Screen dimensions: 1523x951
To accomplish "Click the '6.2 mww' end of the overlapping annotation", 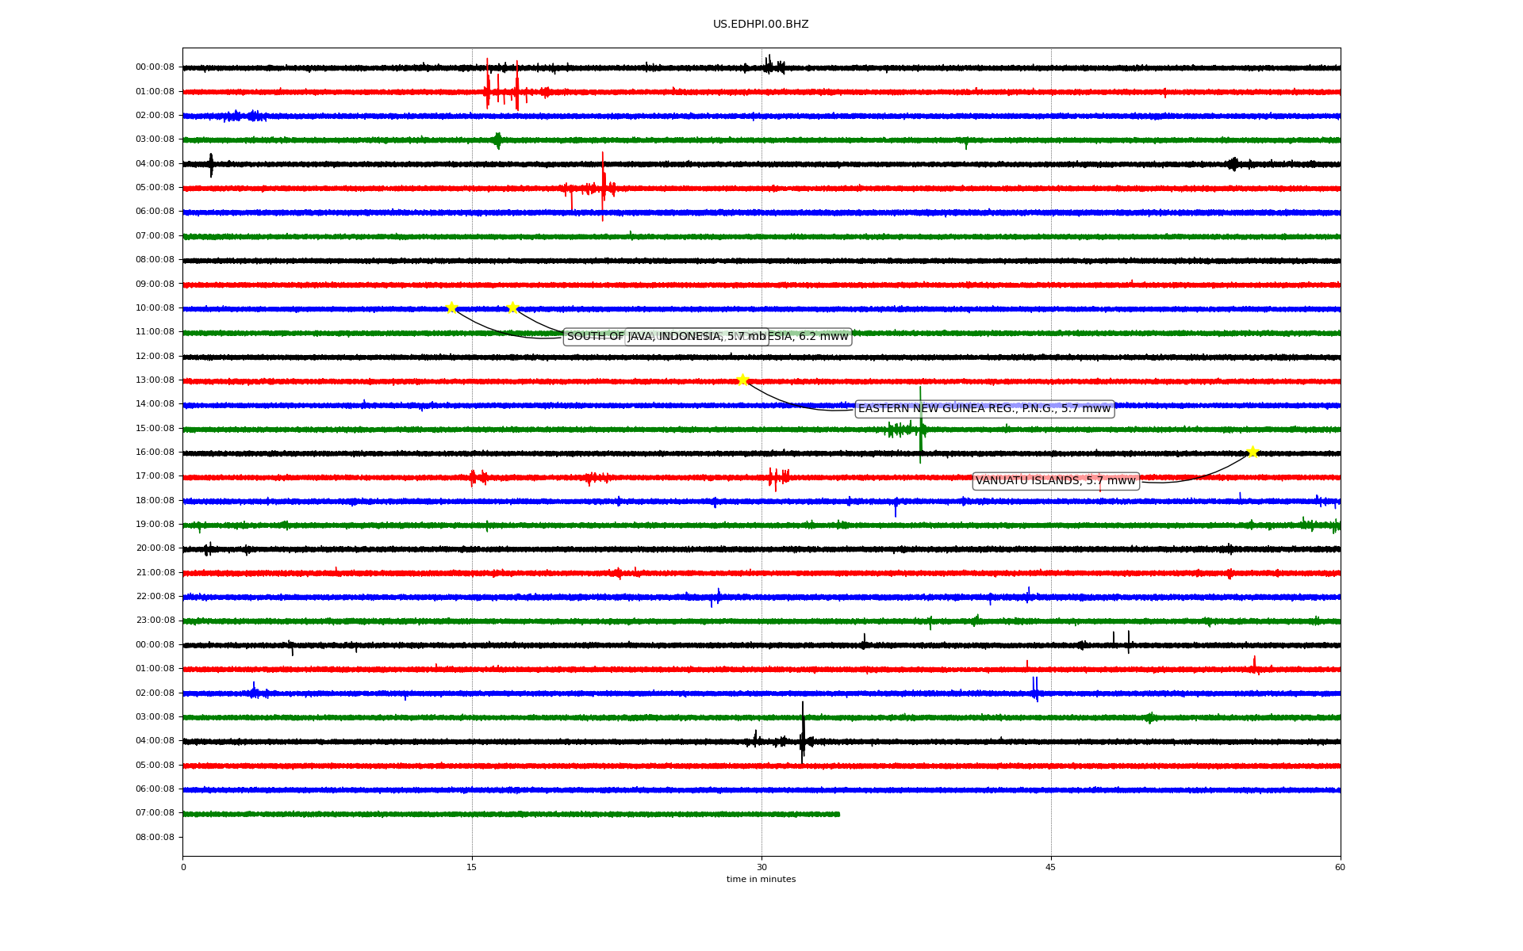I will 823,337.
